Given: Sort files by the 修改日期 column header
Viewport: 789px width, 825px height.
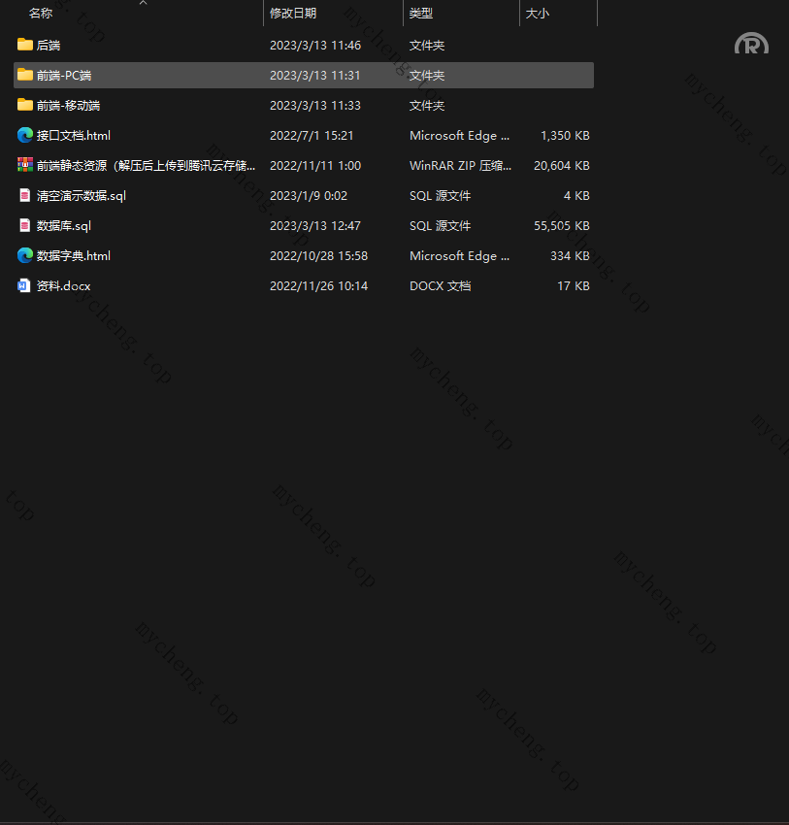Looking at the screenshot, I should pos(293,14).
